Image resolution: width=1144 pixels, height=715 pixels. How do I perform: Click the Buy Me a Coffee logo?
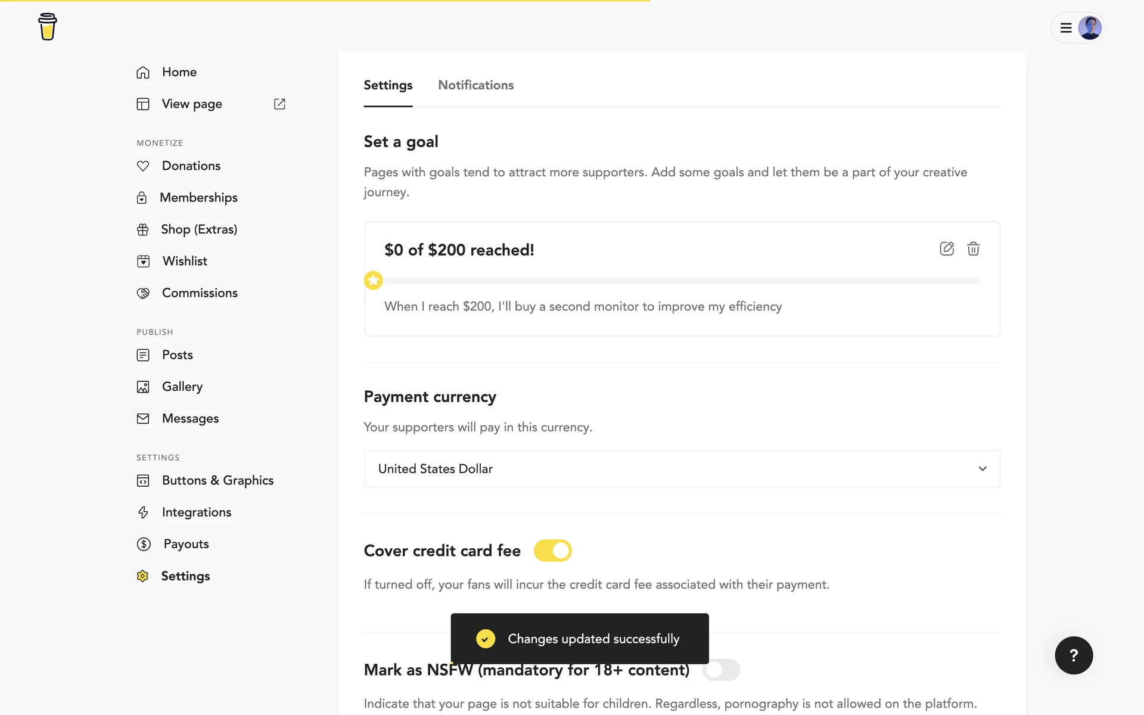tap(48, 27)
